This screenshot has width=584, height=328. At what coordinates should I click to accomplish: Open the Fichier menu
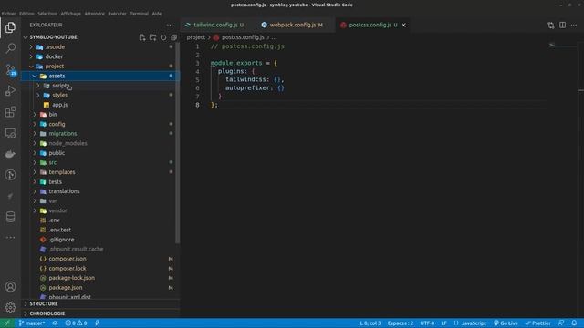[x=8, y=14]
